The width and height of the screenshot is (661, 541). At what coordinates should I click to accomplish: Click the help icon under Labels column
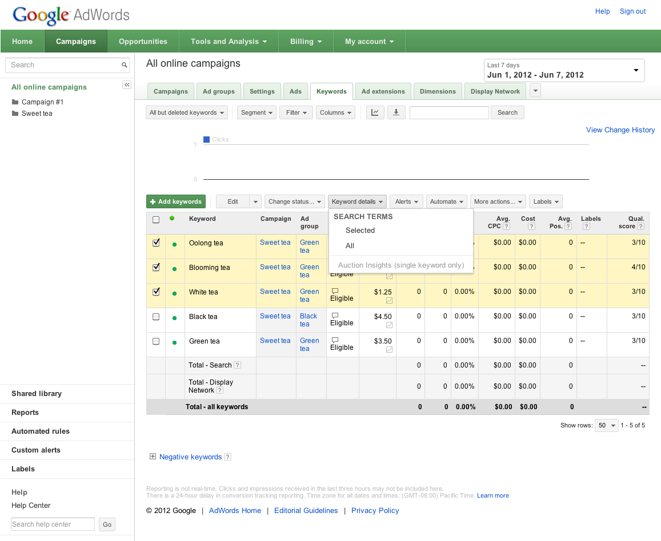click(x=586, y=227)
